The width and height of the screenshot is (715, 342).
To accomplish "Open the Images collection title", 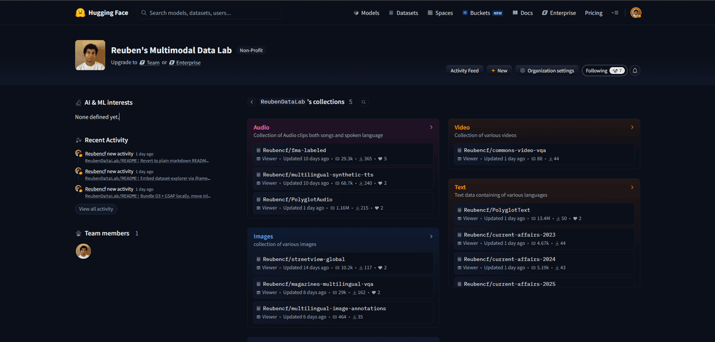I will tap(263, 236).
